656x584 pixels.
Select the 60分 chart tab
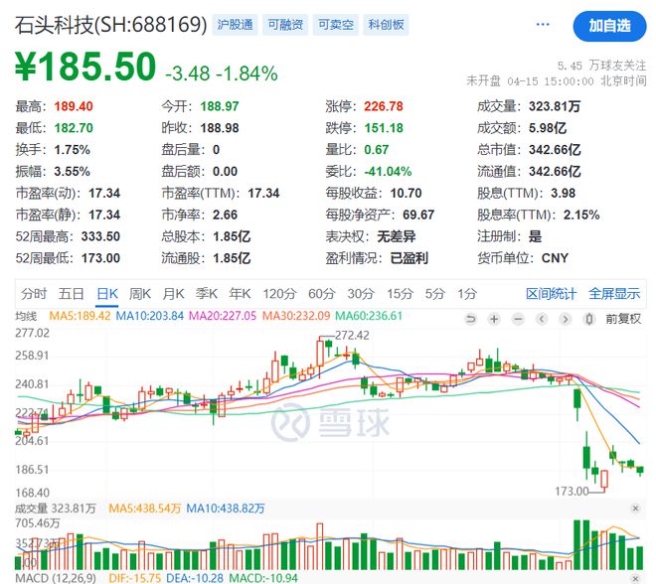click(322, 293)
